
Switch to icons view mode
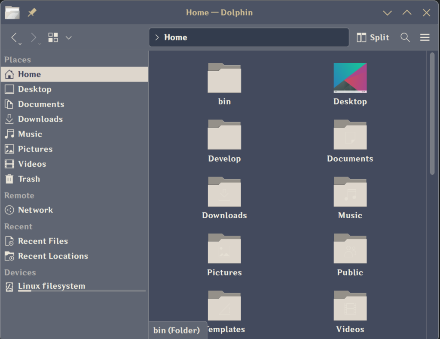(53, 37)
